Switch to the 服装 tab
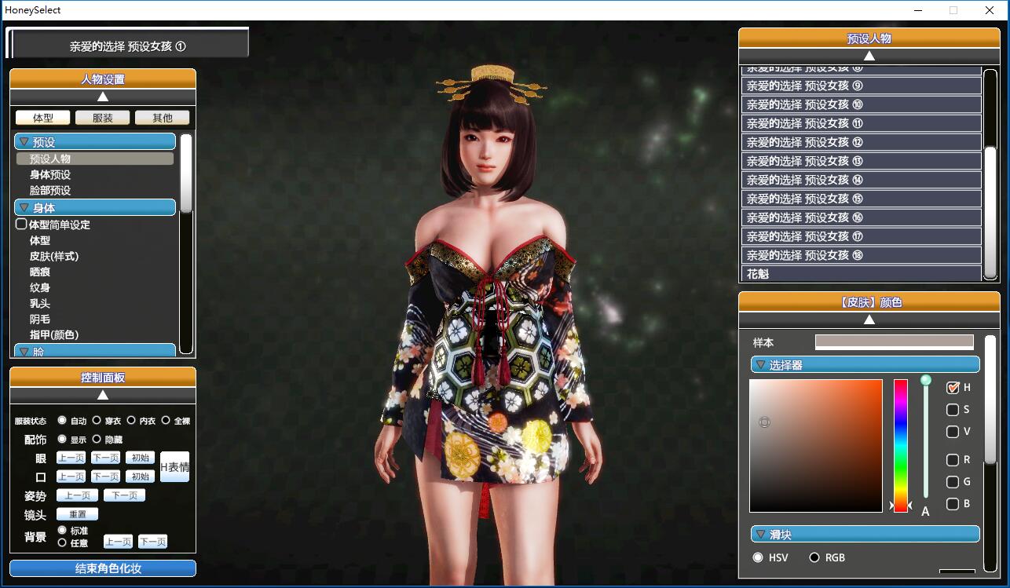The image size is (1010, 588). click(x=103, y=118)
